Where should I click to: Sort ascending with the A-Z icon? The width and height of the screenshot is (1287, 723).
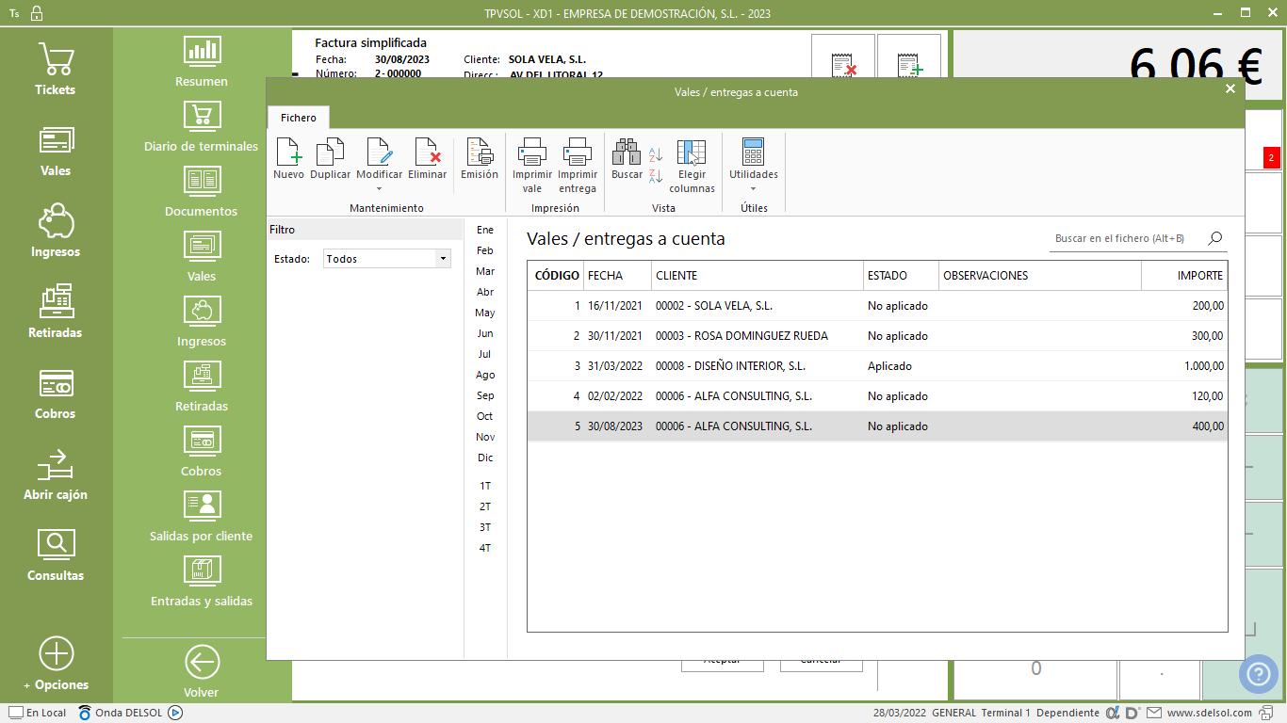657,154
